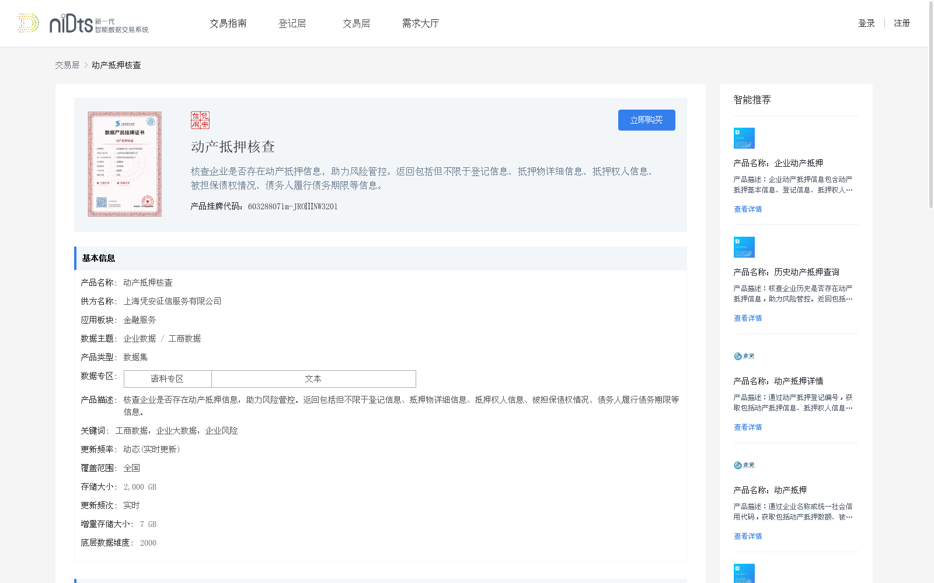Image resolution: width=934 pixels, height=583 pixels.
Task: Click the 立即购买 button
Action: 647,120
